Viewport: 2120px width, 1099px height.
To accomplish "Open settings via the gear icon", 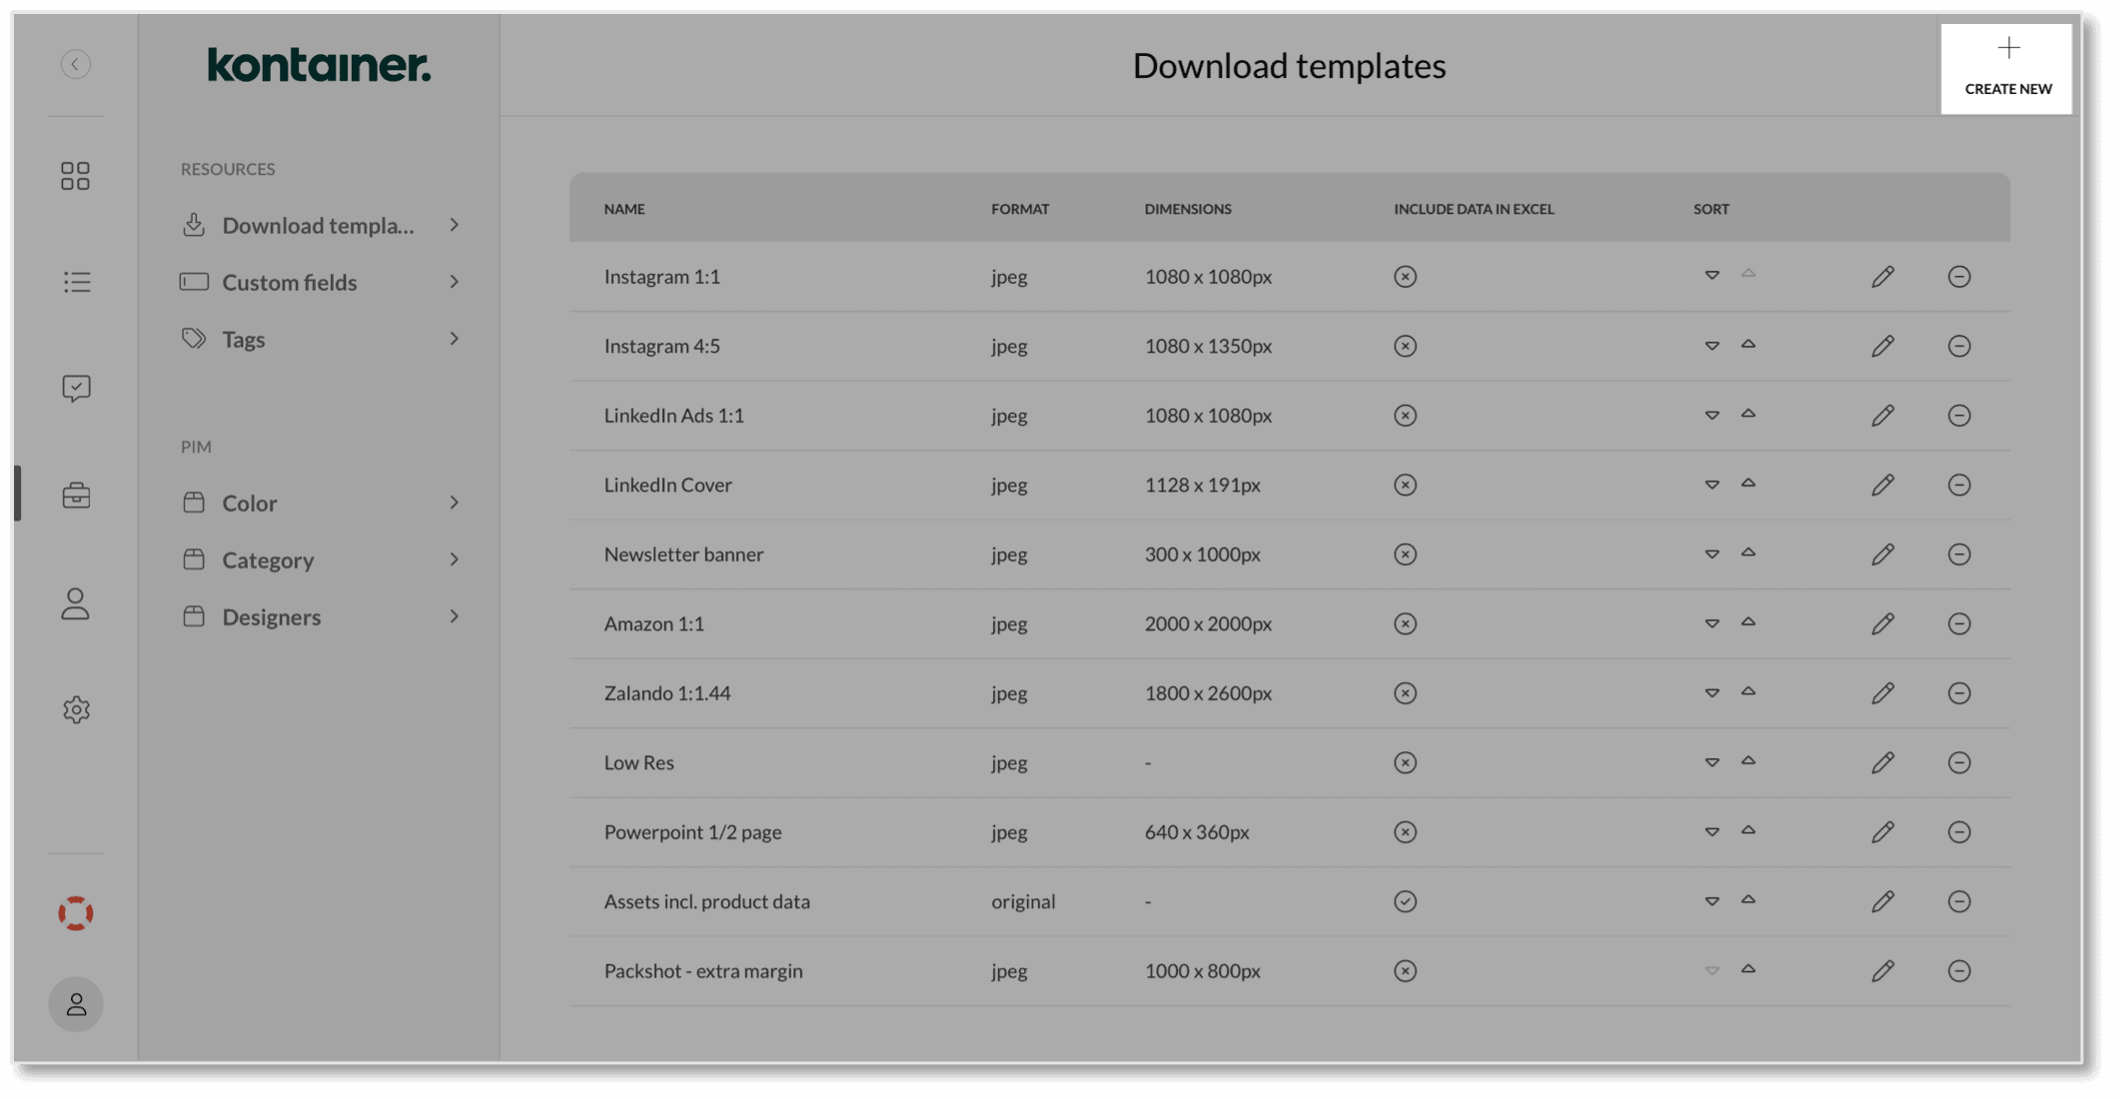I will coord(75,709).
